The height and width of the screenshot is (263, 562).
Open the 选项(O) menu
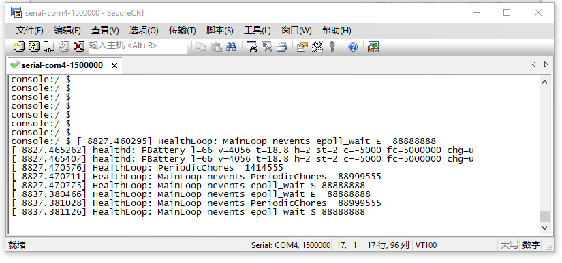[x=144, y=31]
